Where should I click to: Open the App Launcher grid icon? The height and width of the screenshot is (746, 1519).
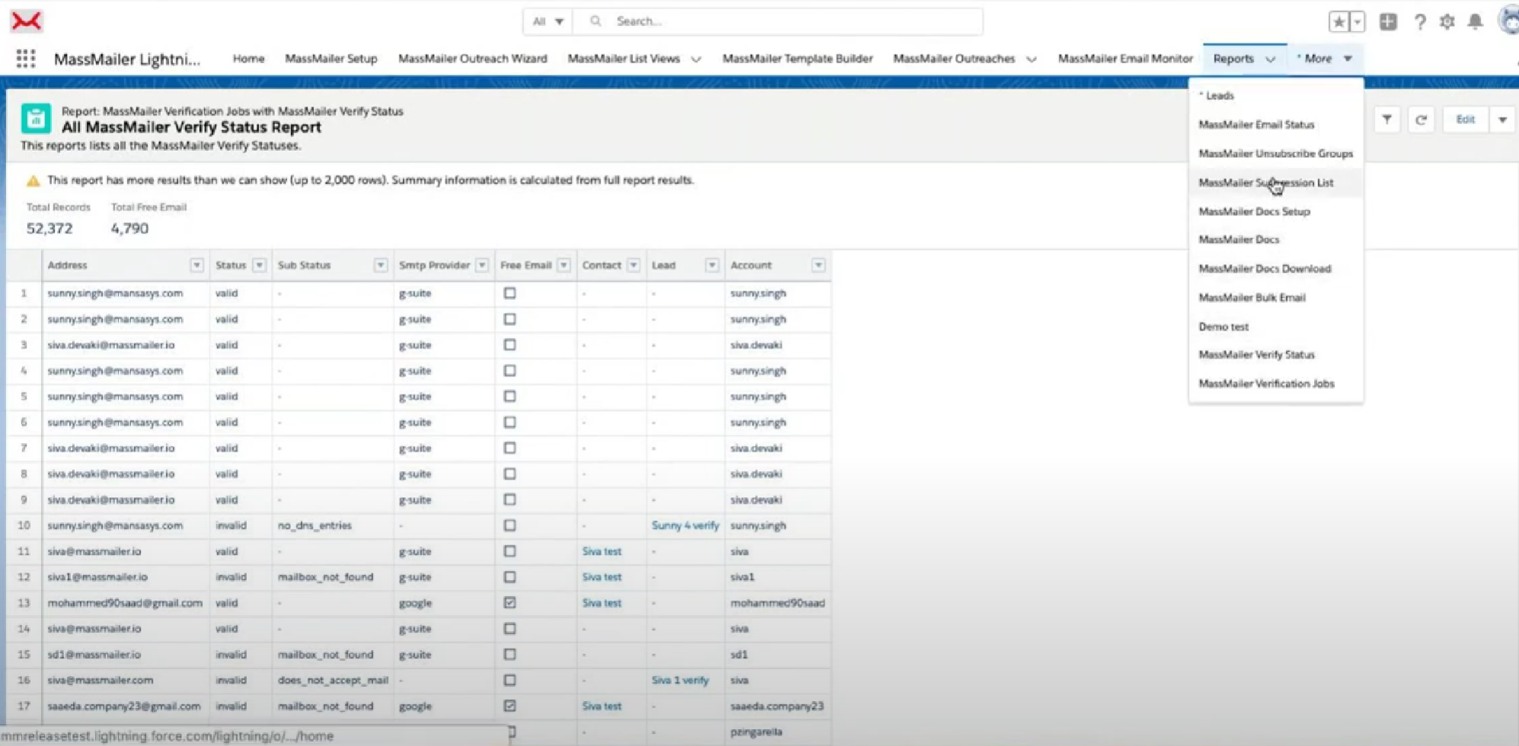pyautogui.click(x=25, y=59)
